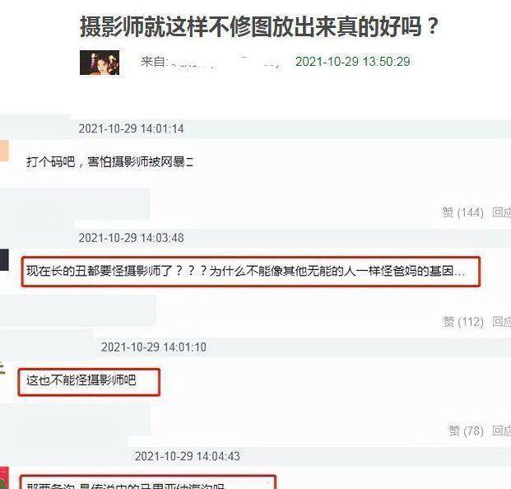This screenshot has width=511, height=489.
Task: Like the comment with 144 likes
Action: (x=462, y=212)
